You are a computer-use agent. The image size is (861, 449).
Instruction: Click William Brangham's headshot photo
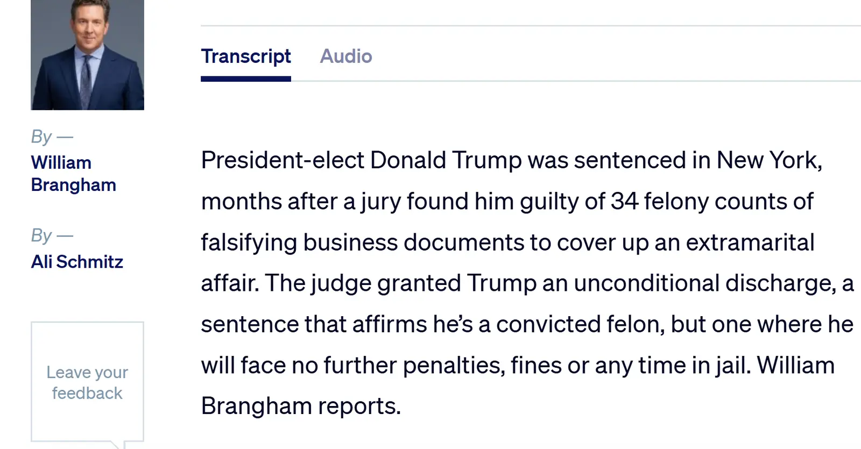(x=87, y=55)
